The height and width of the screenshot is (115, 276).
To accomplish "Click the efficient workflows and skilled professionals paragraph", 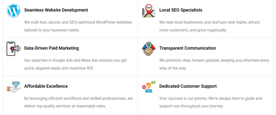I will point(78,102).
